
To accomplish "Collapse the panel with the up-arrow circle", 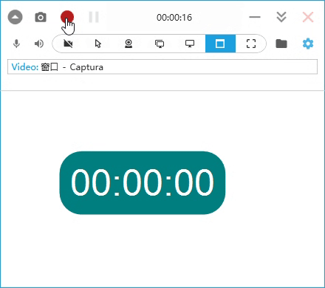I will tap(16, 18).
